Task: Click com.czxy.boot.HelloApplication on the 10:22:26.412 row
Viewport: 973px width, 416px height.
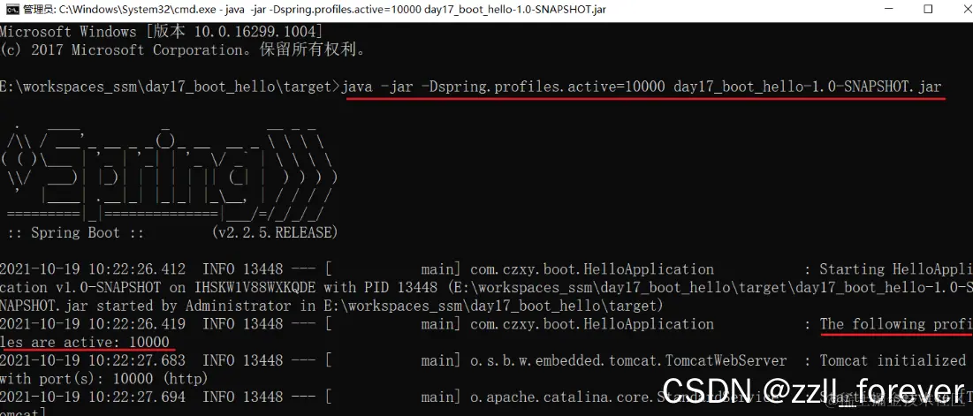Action: click(592, 269)
